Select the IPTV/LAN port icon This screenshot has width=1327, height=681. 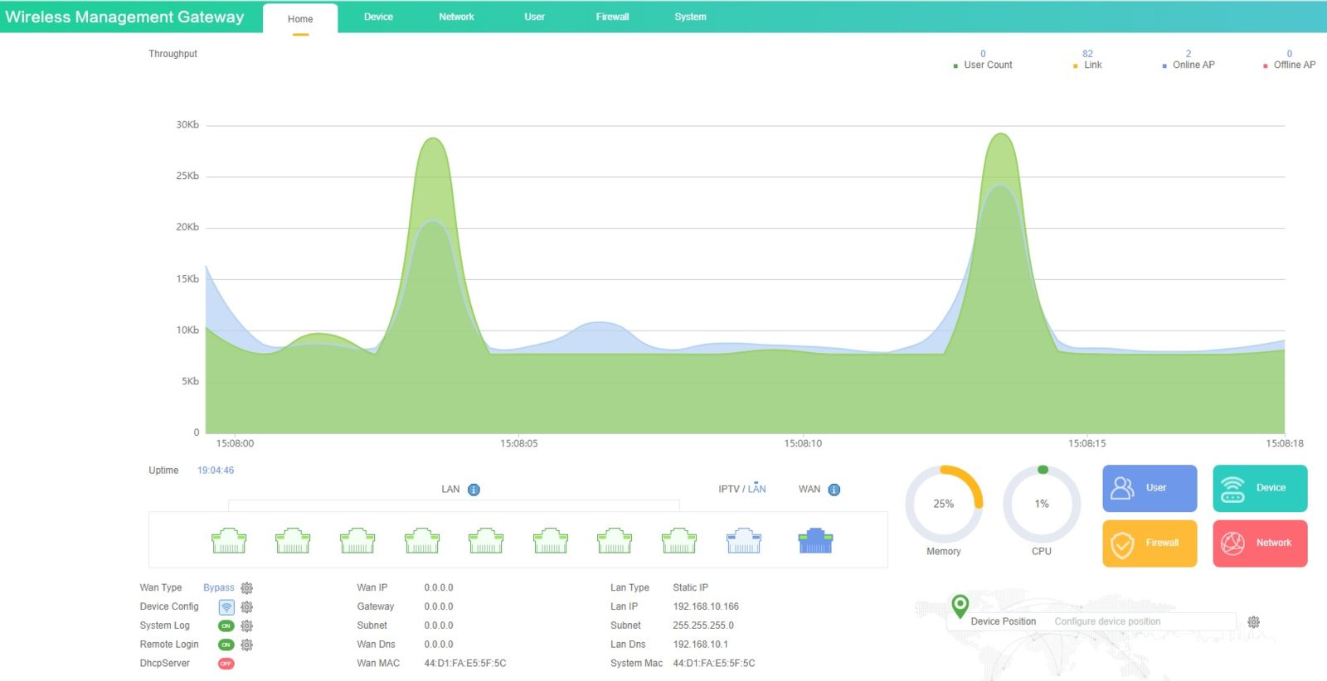click(744, 541)
